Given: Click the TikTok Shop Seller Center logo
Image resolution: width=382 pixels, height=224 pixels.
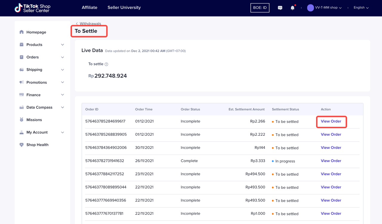Looking at the screenshot, I should [x=33, y=8].
